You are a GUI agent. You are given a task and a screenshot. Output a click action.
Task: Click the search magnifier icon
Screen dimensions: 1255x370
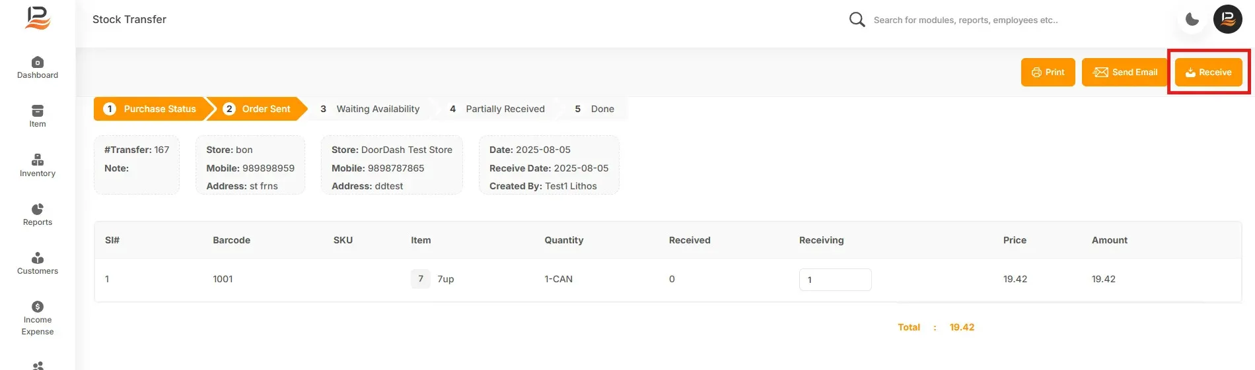pyautogui.click(x=857, y=20)
